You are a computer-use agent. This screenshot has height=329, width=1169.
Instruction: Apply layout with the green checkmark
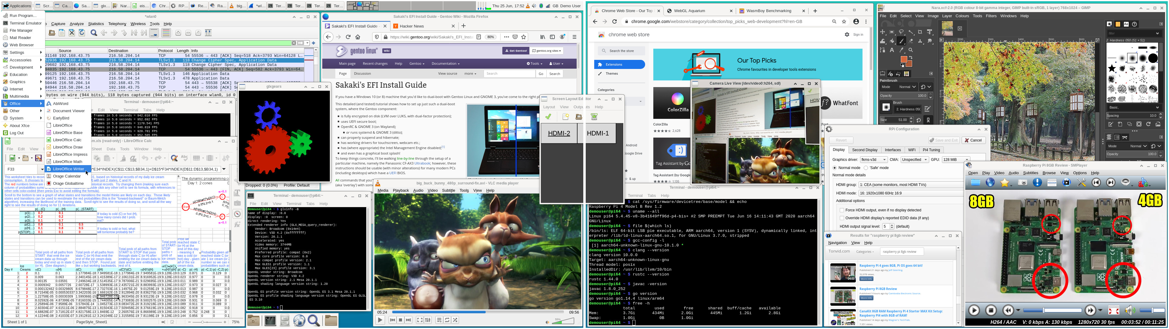coord(548,117)
